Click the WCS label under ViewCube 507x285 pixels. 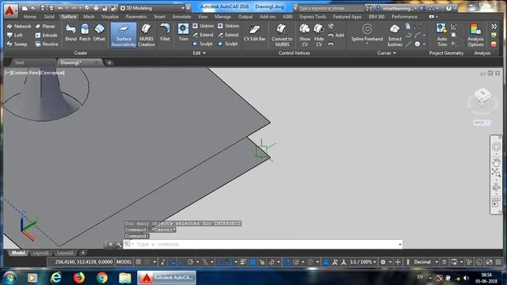(482, 123)
